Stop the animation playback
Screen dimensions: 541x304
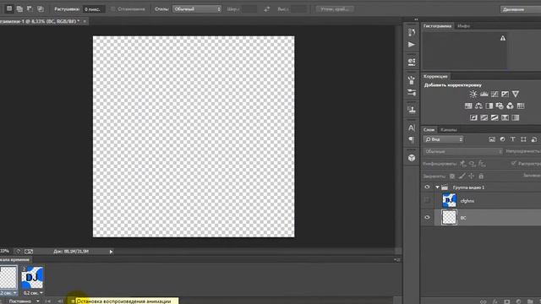pos(73,301)
